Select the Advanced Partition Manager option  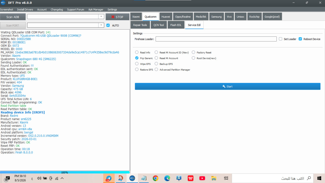click(x=156, y=69)
